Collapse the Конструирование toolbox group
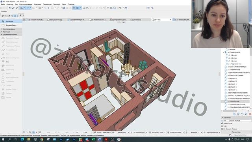The height and width of the screenshot is (142, 252). (11, 29)
